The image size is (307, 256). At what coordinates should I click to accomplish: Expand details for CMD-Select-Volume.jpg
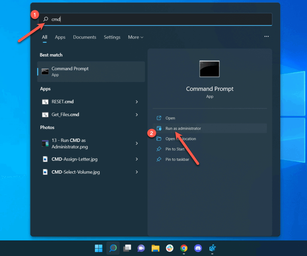point(137,172)
